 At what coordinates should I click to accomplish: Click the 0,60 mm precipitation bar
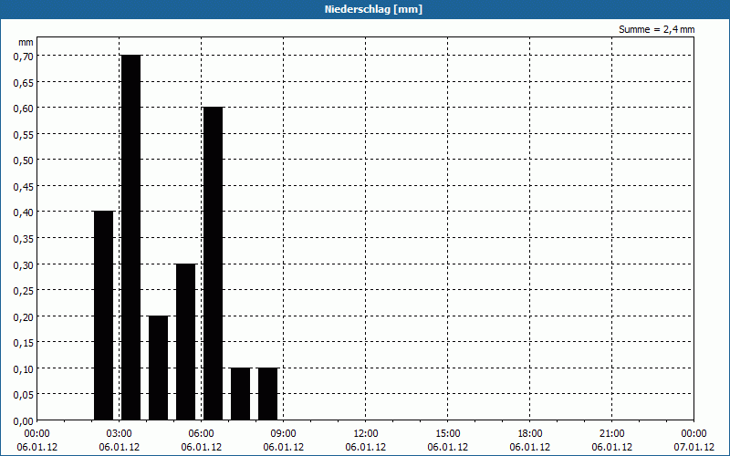(214, 264)
